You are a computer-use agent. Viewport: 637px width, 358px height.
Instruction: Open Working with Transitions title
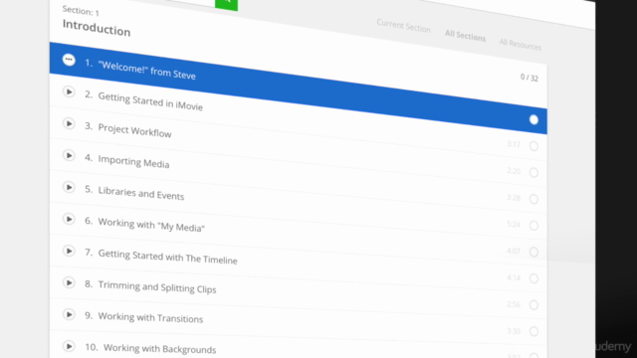[150, 317]
